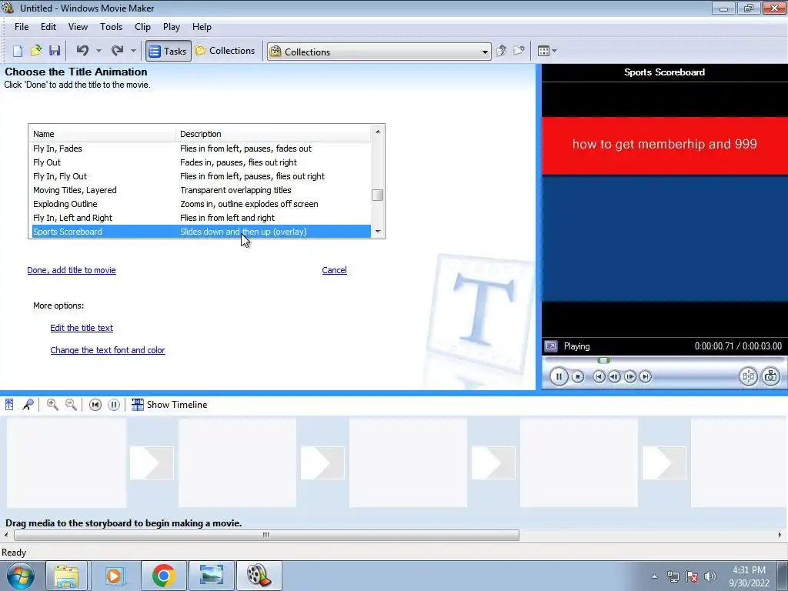Click the Open Project folder icon
The height and width of the screenshot is (591, 788).
[x=36, y=51]
